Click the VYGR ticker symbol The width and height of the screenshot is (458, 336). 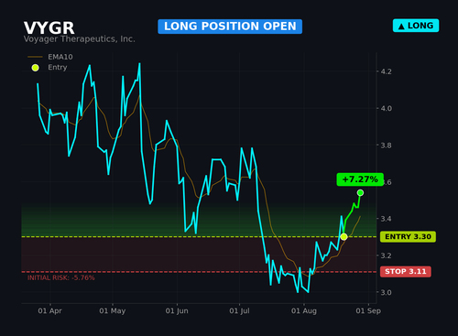pos(49,28)
